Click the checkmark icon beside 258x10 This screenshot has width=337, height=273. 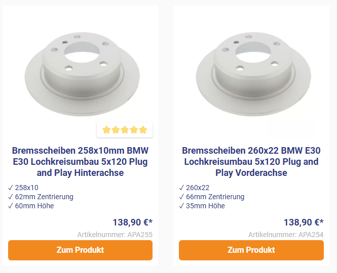(11, 188)
